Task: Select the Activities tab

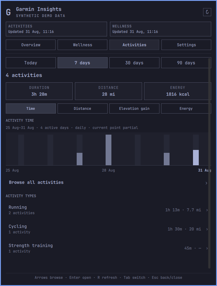Action: click(x=134, y=45)
